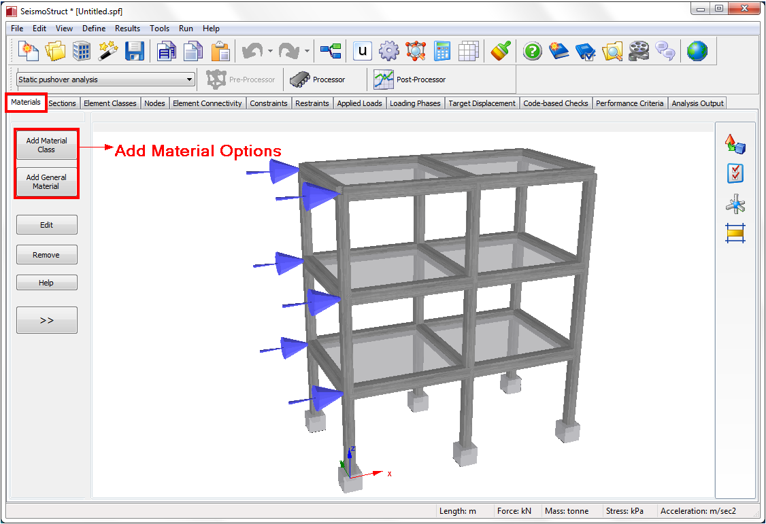Click the red-checkmark checklist icon on right panel
The height and width of the screenshot is (524, 766).
click(x=735, y=173)
